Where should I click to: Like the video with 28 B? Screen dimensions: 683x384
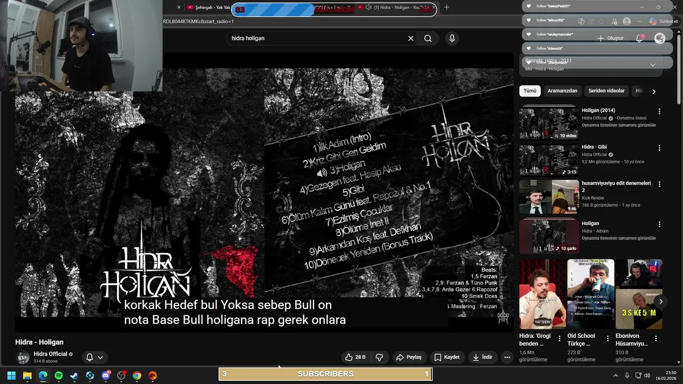(x=355, y=357)
